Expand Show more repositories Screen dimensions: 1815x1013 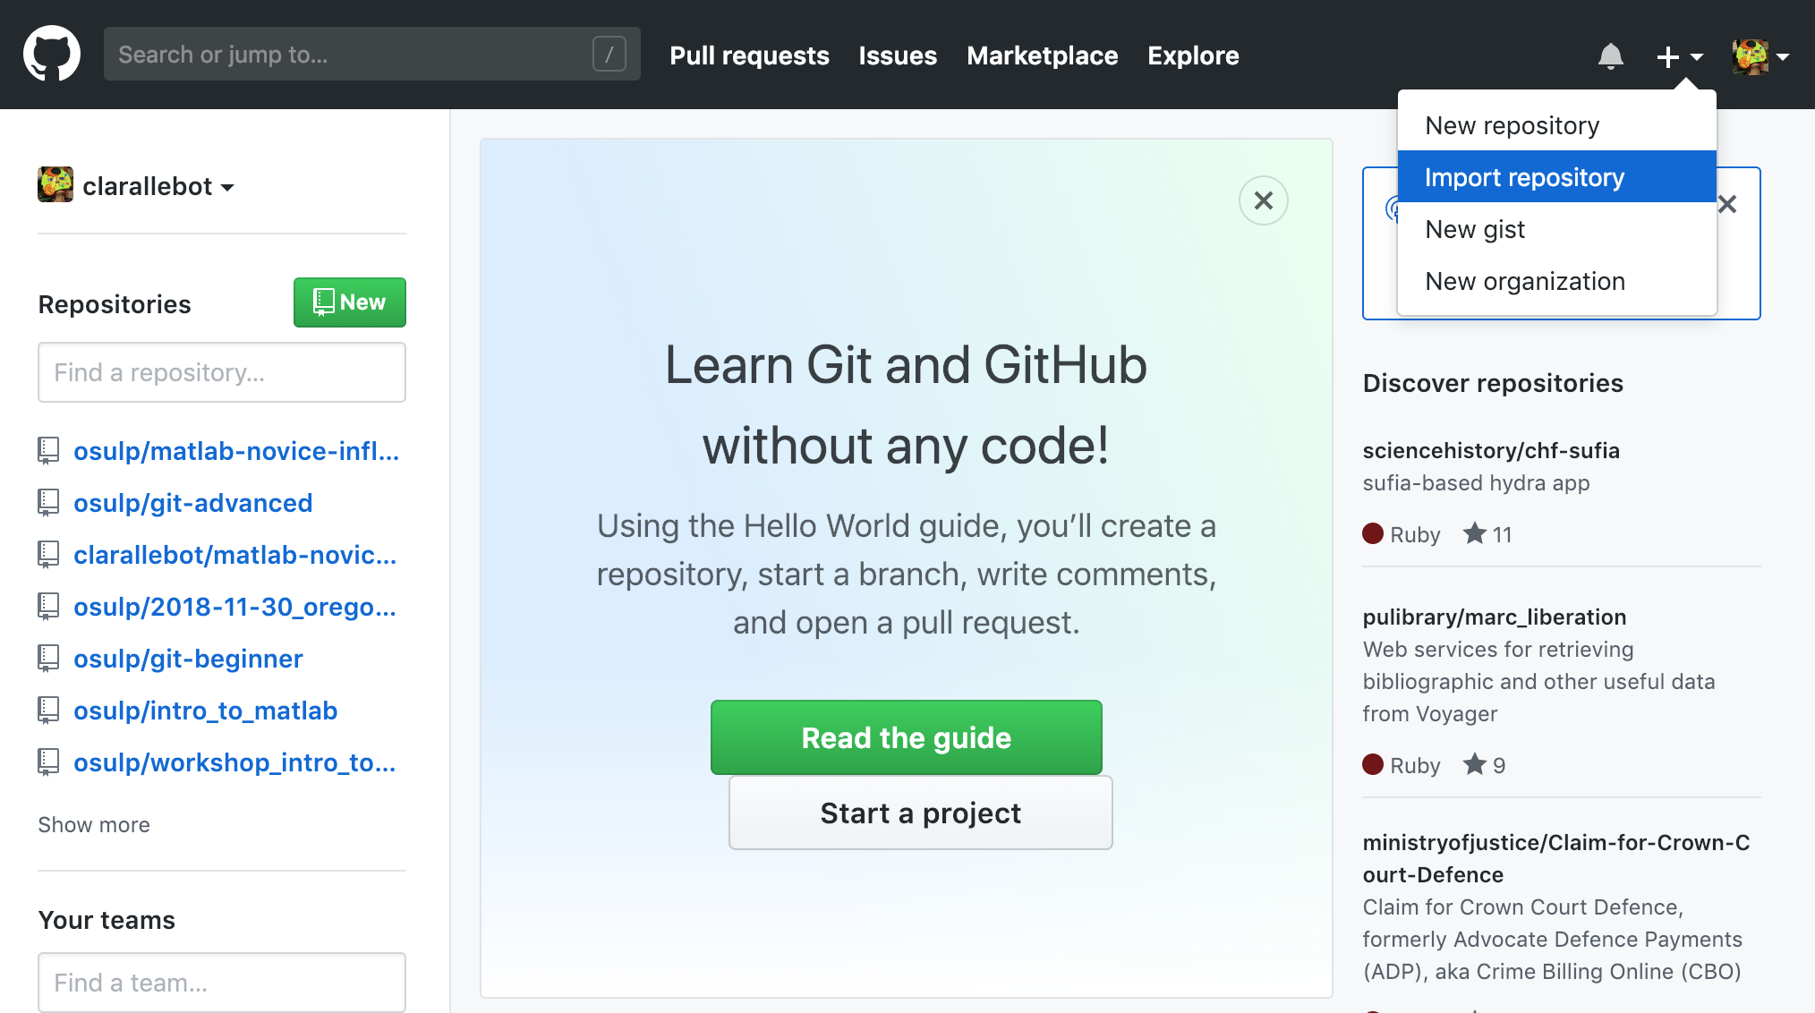pyautogui.click(x=94, y=825)
